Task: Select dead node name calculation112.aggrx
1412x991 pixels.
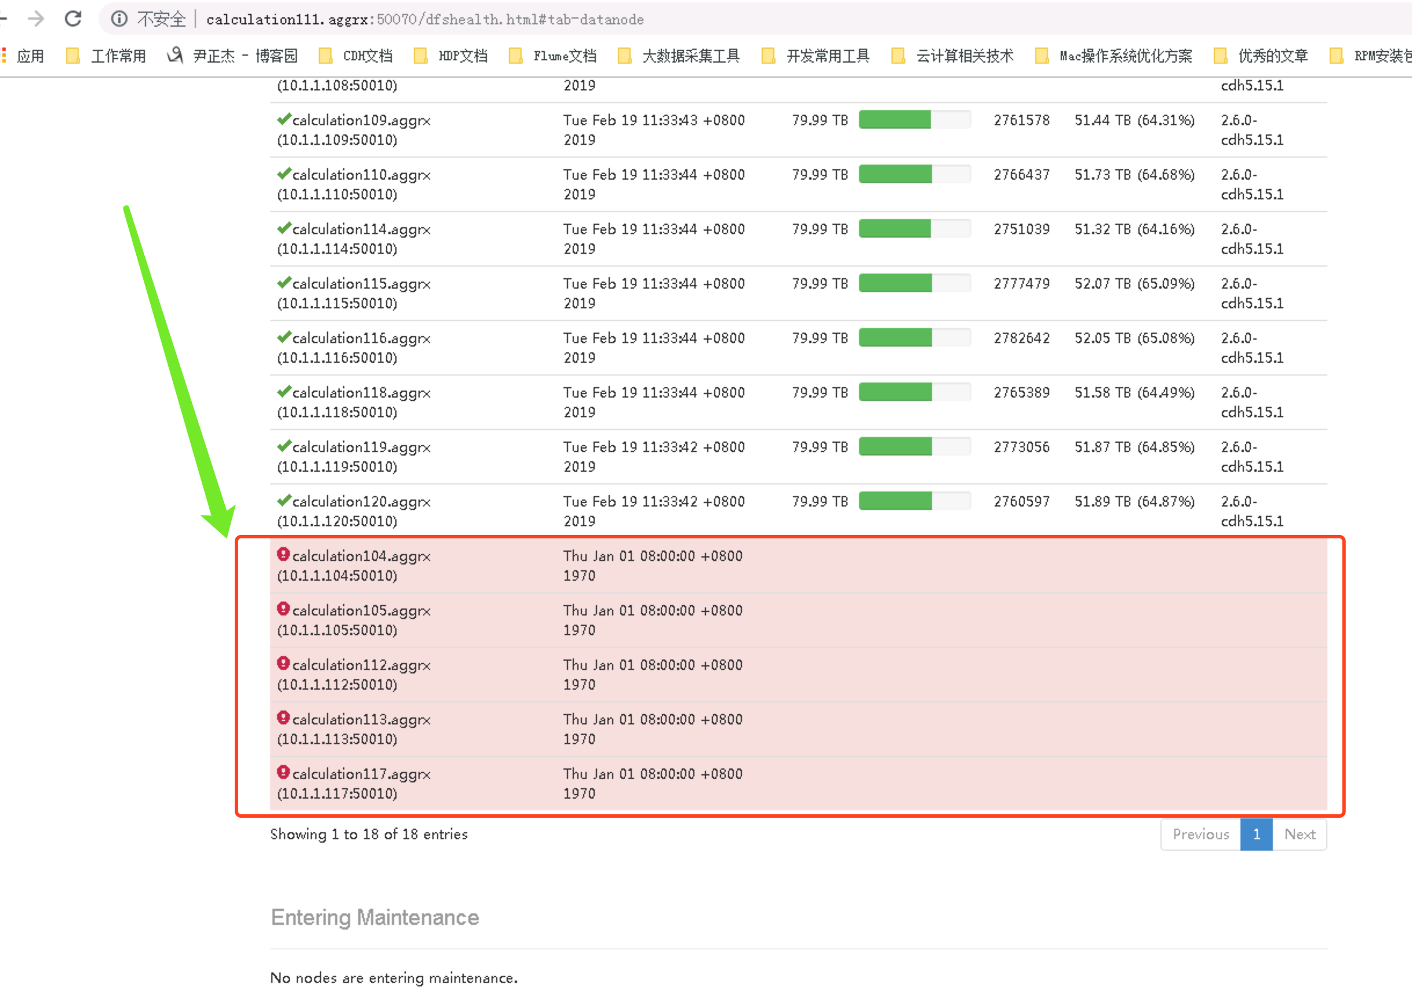Action: (361, 665)
